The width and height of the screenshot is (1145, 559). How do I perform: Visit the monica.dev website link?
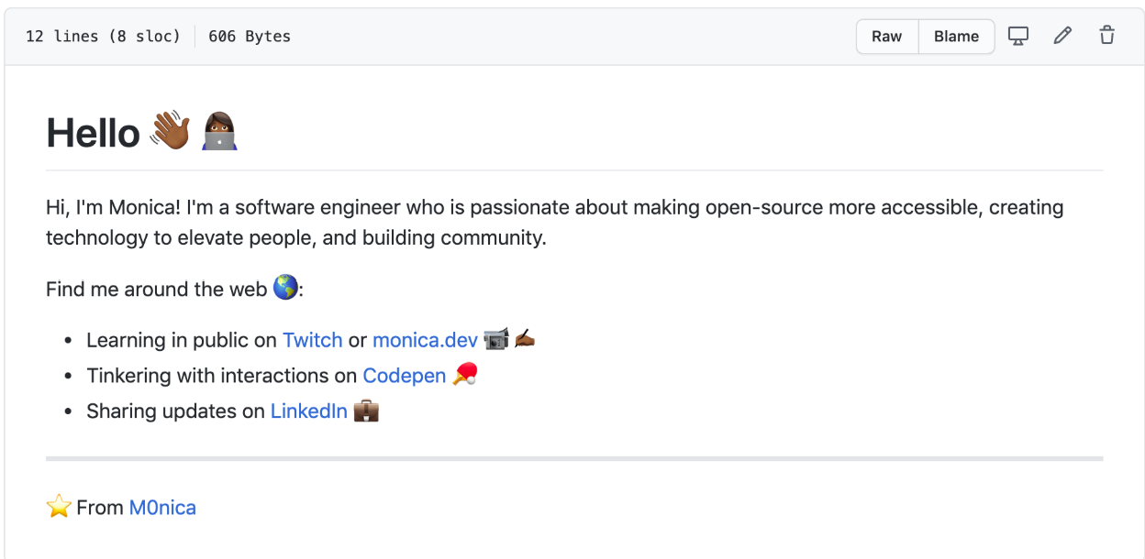point(424,339)
